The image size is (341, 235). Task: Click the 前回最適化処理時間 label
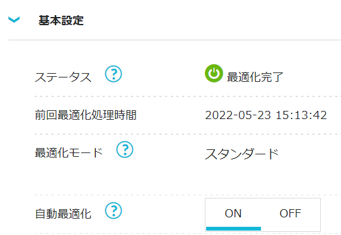tap(86, 115)
